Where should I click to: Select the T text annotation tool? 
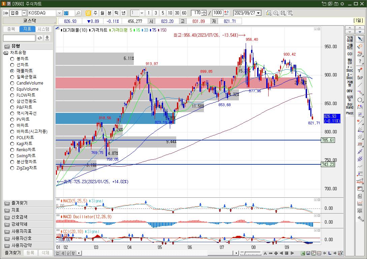tap(360, 70)
